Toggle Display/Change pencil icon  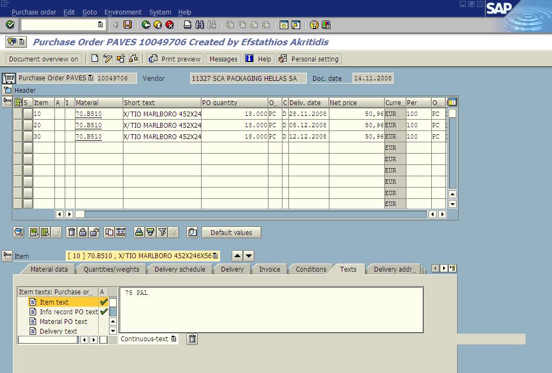click(108, 59)
